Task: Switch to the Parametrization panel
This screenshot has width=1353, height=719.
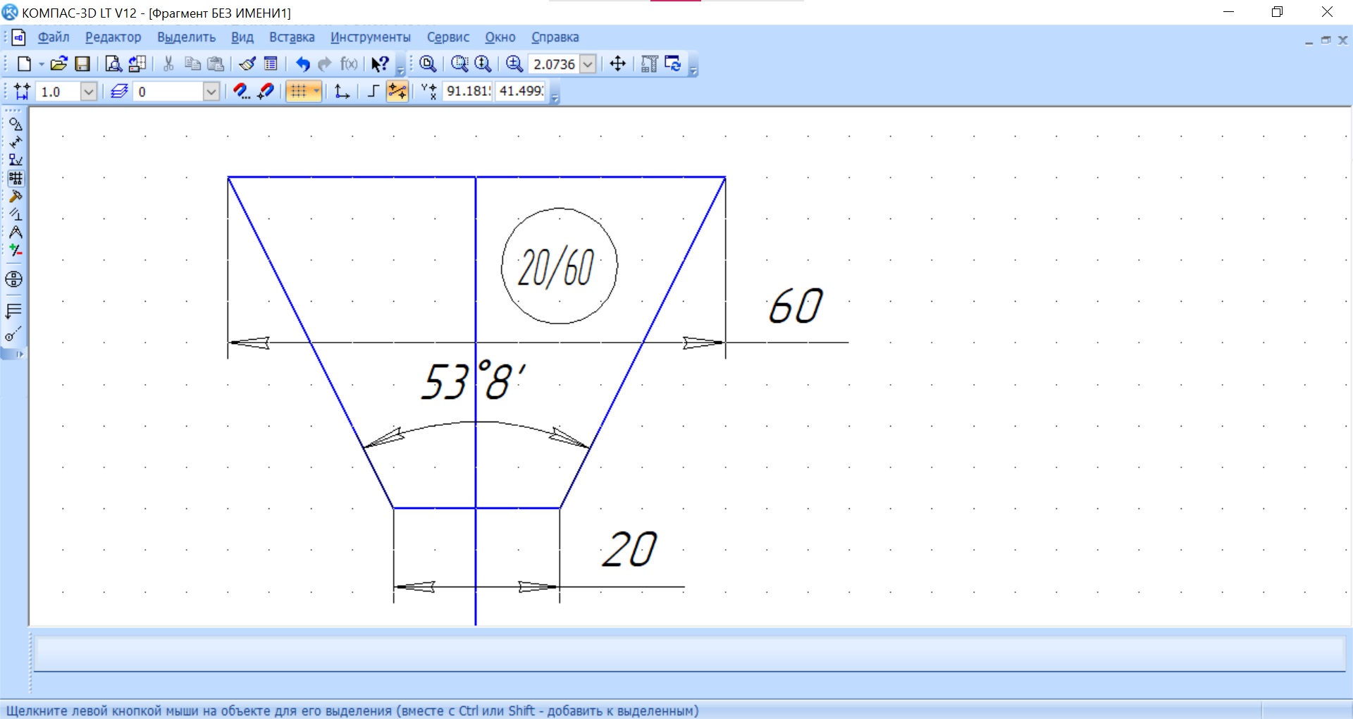Action: tap(15, 214)
